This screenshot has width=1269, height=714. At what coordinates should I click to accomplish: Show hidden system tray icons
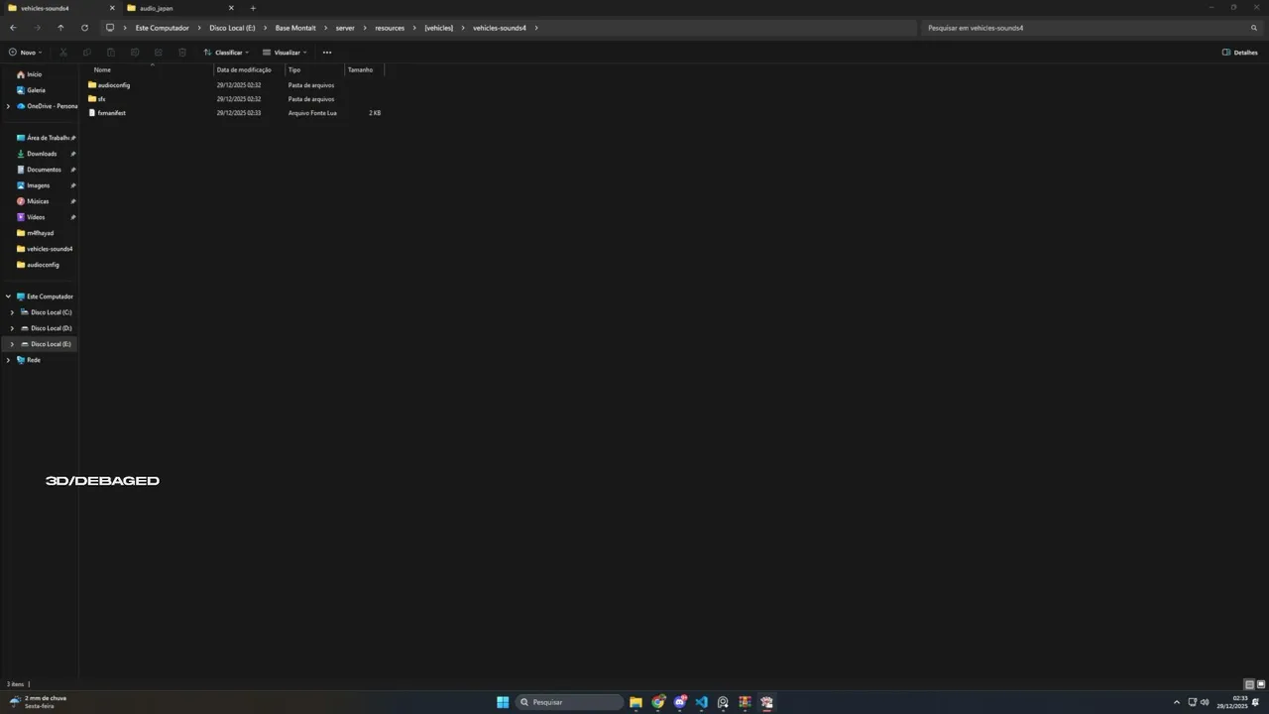pos(1177,702)
